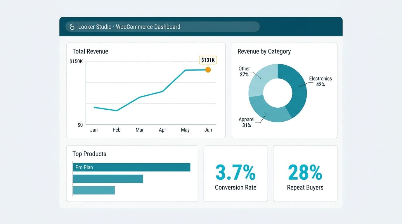Select the second Top Products bar

click(x=108, y=179)
